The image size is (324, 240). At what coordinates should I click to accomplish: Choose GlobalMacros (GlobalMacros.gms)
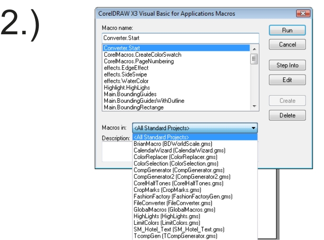(x=195, y=210)
